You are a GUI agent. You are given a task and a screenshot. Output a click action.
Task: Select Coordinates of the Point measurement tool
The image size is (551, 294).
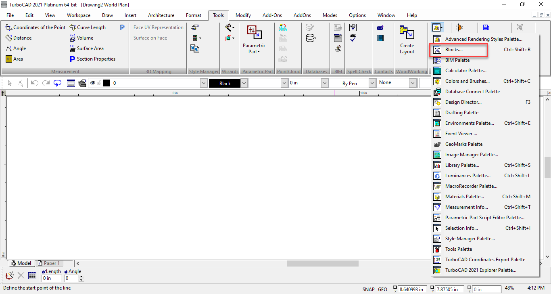point(35,27)
